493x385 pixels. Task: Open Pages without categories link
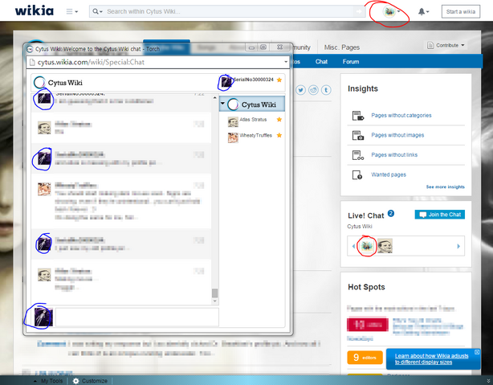tap(401, 116)
